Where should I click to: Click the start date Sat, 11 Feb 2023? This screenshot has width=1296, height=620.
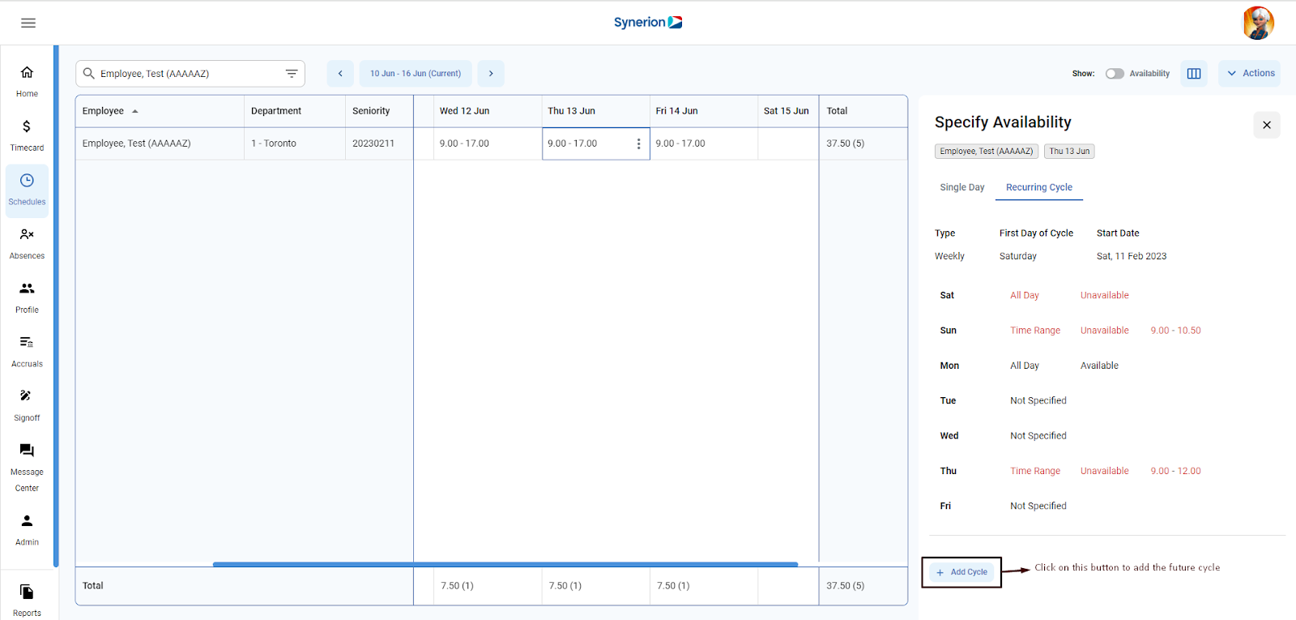[1132, 256]
